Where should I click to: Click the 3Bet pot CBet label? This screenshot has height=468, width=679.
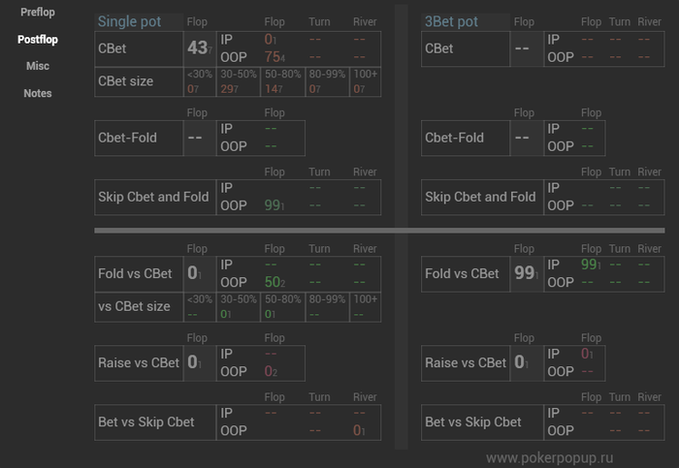439,47
